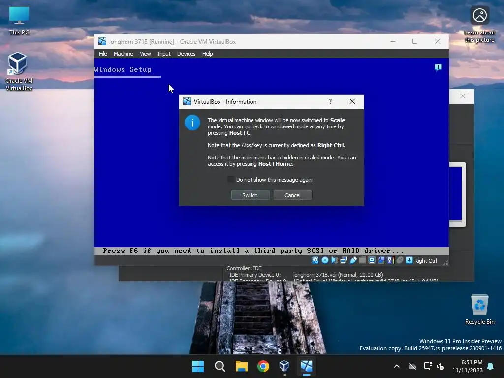Click Learn about this picture icon
This screenshot has height=378, width=504.
pos(479,25)
